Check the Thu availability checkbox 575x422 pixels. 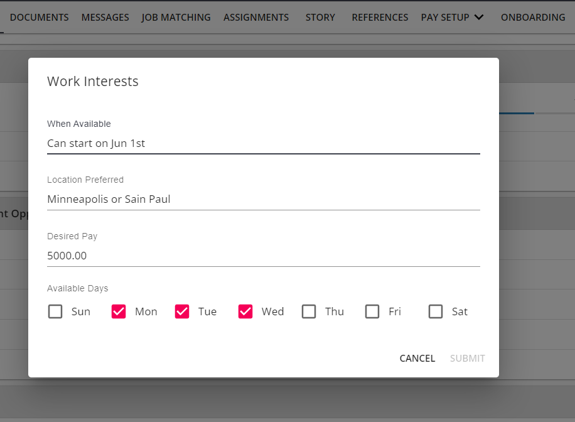tap(309, 311)
